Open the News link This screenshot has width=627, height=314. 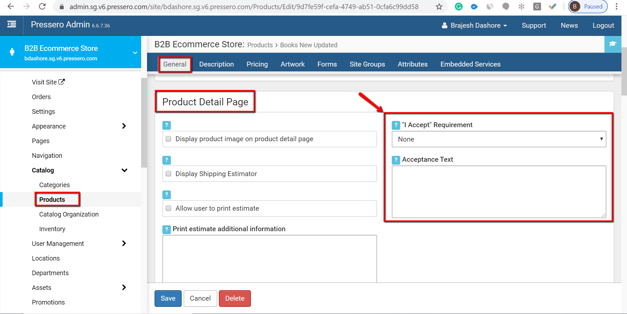click(569, 25)
